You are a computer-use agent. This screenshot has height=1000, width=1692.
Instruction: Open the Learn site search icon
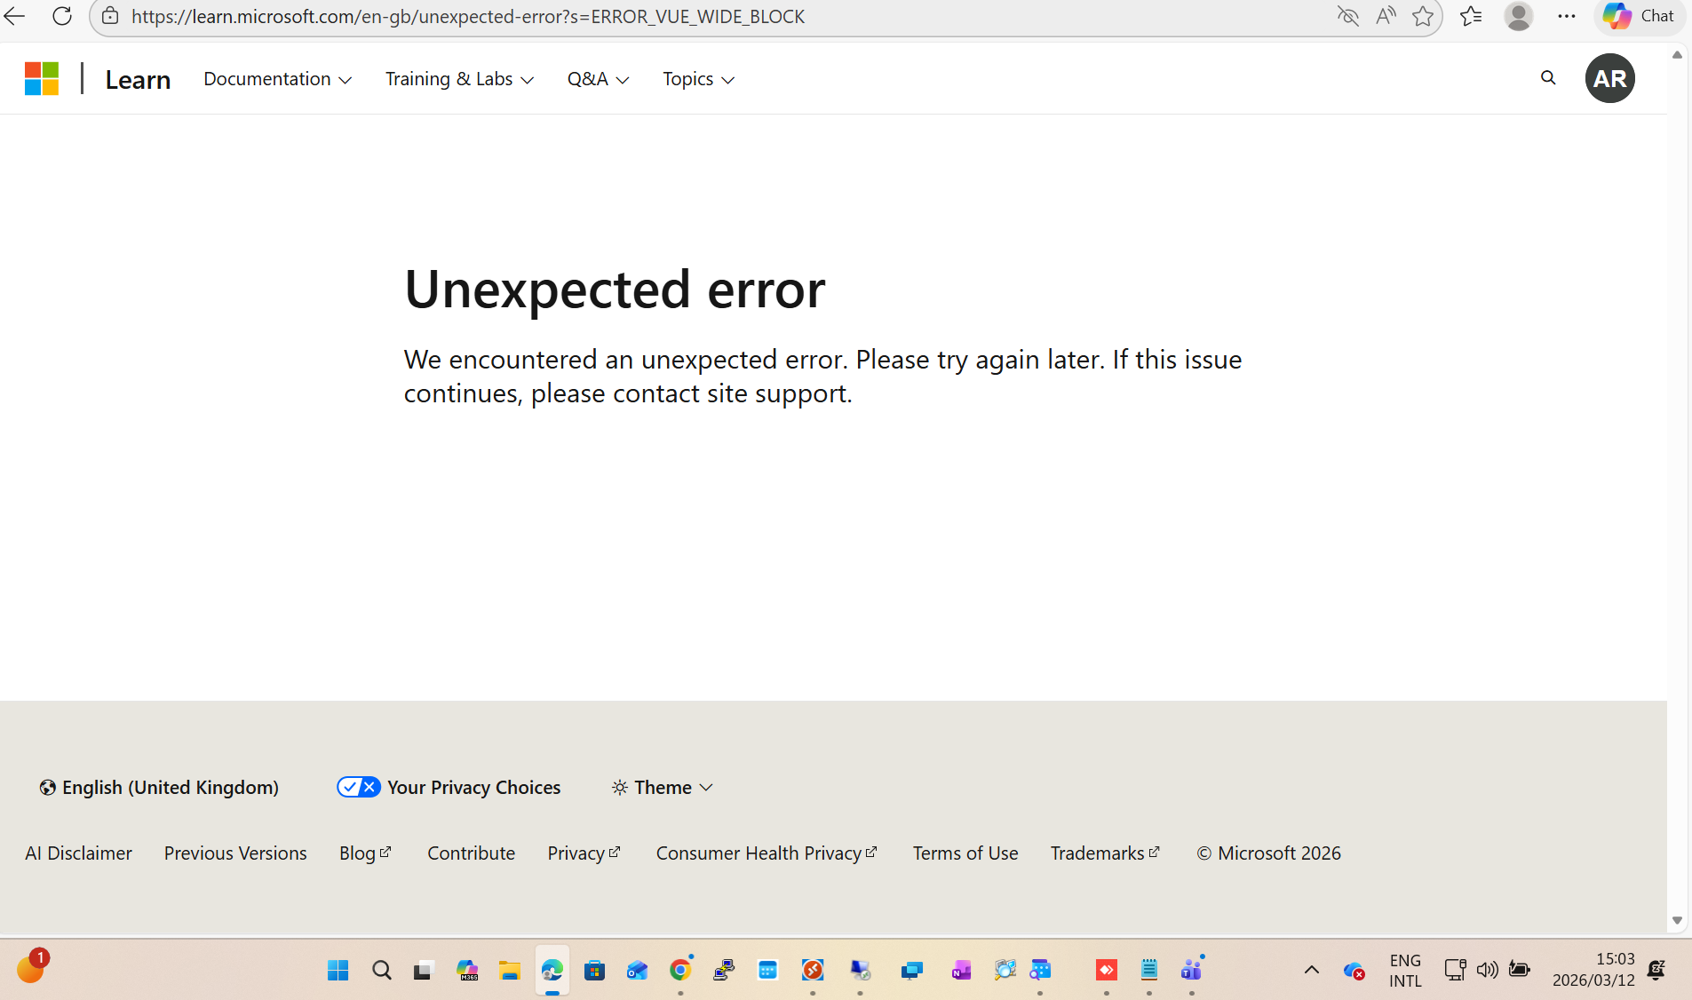pos(1548,78)
